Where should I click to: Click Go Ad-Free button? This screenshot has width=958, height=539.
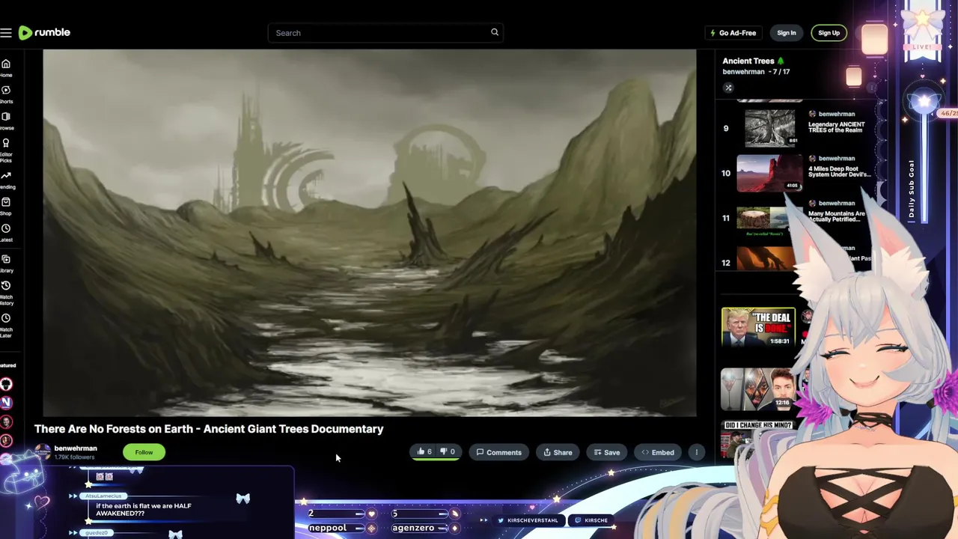coord(733,33)
